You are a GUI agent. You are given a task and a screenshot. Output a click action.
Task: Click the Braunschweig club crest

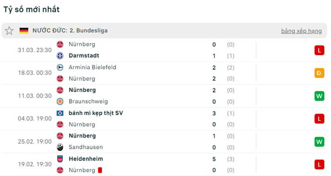click(x=60, y=101)
